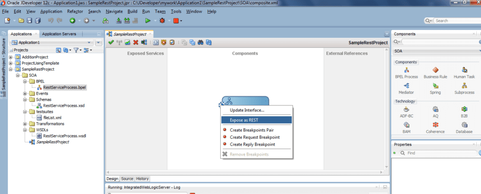Click the New file toolbar icon
The image size is (481, 194).
coord(7,21)
